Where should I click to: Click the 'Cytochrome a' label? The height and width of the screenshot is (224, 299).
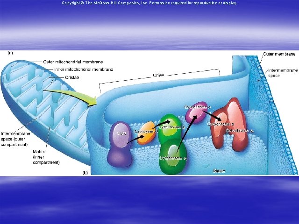(221, 124)
